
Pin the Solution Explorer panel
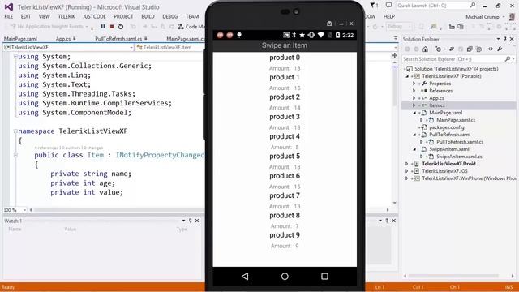(x=505, y=39)
